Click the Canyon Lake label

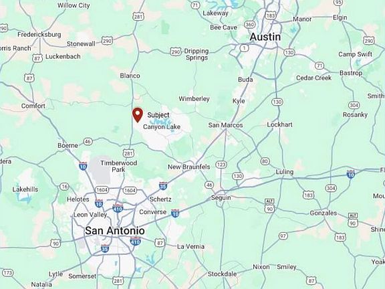[162, 127]
